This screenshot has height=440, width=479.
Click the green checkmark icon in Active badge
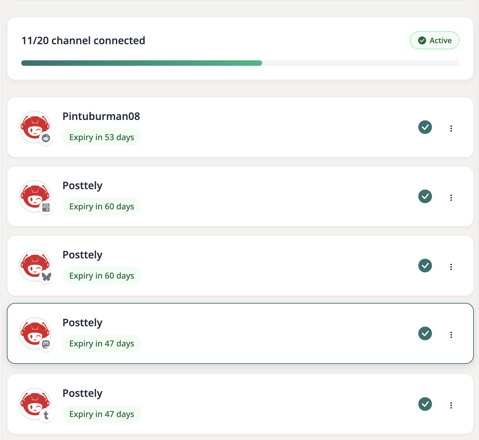pos(422,40)
